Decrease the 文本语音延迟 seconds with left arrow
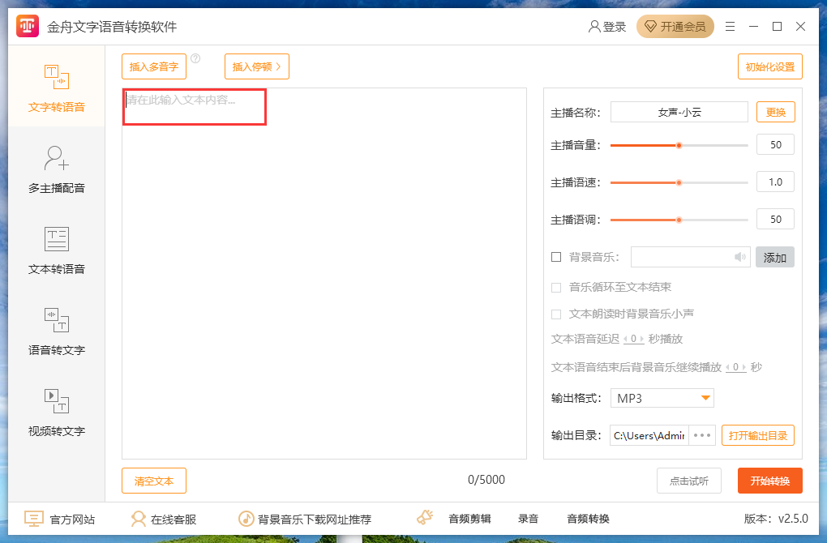Screen dimensions: 827x543 pyautogui.click(x=626, y=339)
